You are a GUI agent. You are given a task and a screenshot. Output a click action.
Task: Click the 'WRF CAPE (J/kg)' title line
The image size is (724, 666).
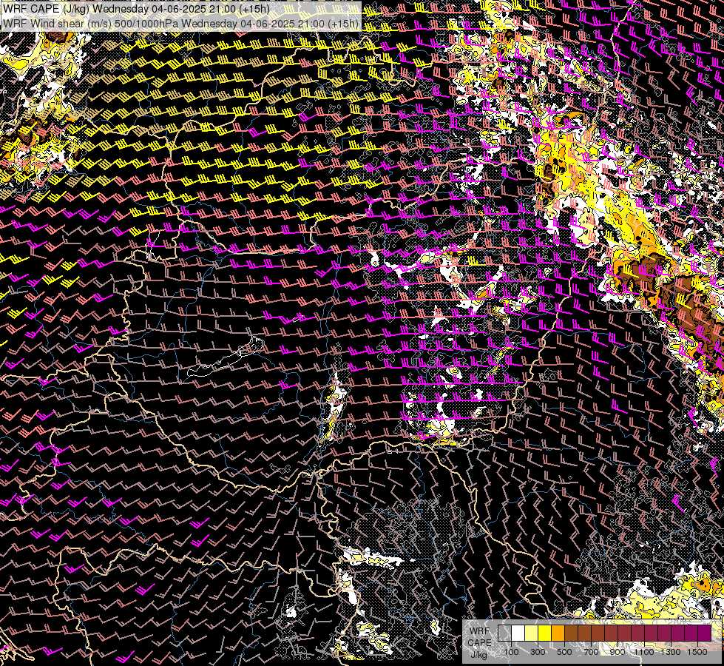pos(136,9)
